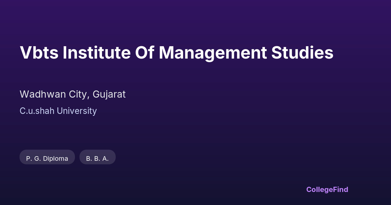Click the word "Institute" in the title
Viewport: 391px width, 205px height.
[96, 53]
